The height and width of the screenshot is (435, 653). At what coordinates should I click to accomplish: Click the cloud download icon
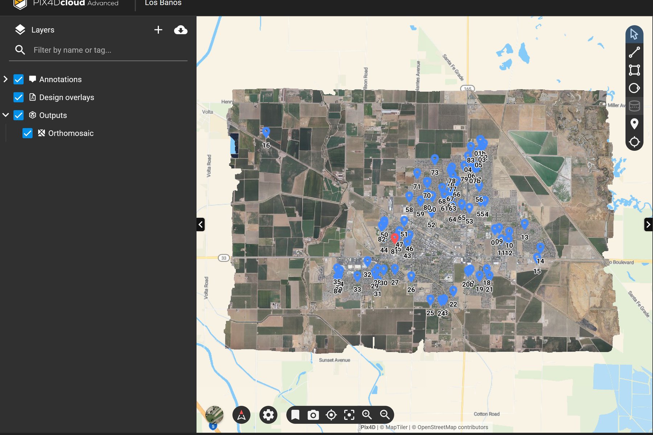tap(181, 30)
